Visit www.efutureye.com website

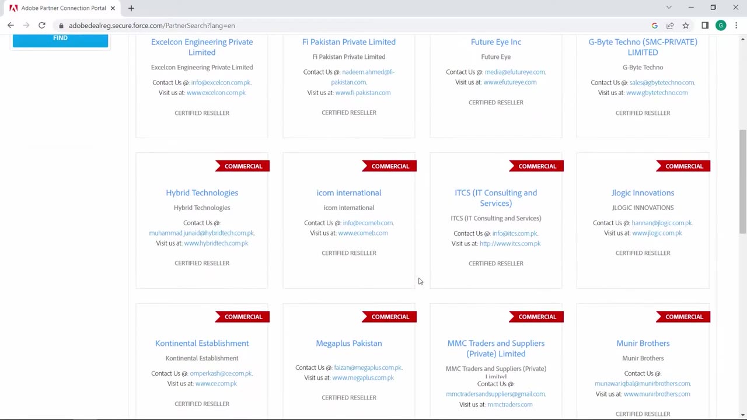click(x=510, y=82)
